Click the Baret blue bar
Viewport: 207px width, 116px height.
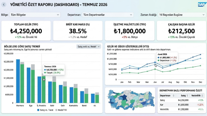point(82,97)
